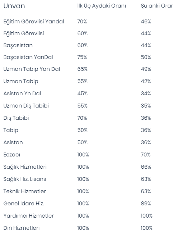Select the Başasistan YanDal title cell
This screenshot has height=237, width=173.
tap(28, 57)
